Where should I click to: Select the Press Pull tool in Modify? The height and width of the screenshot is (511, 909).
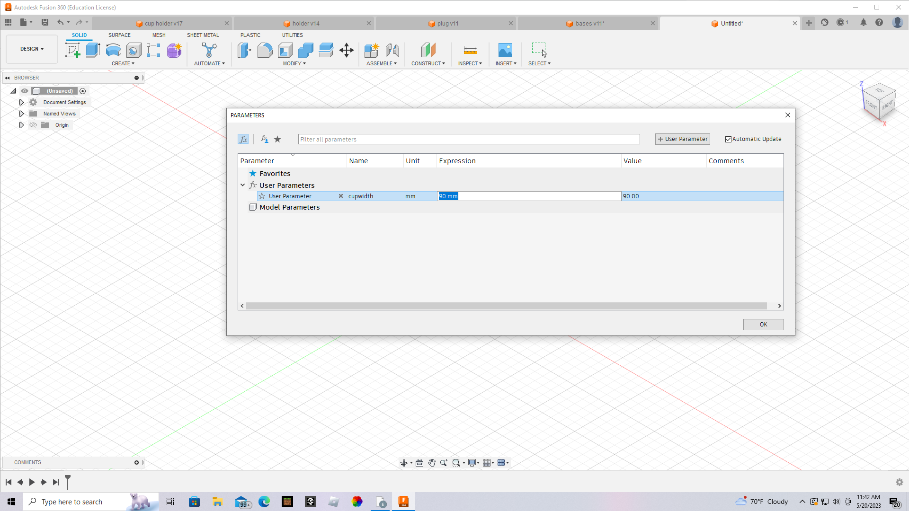coord(243,50)
